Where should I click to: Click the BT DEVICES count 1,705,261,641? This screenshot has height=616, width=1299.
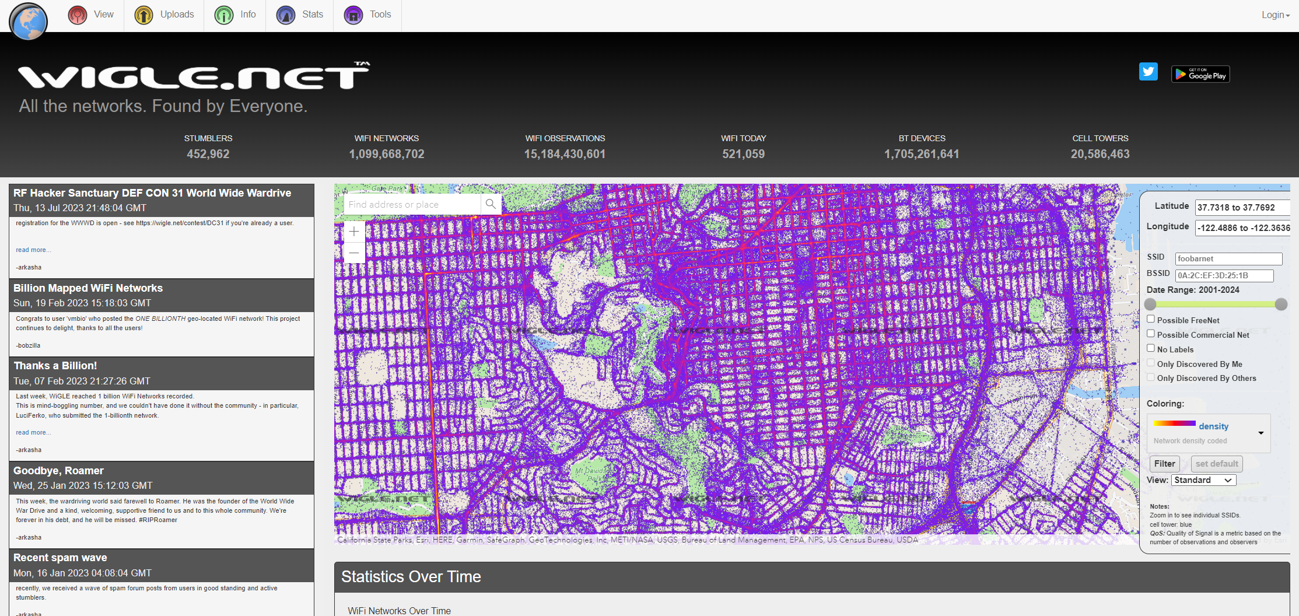pos(922,154)
